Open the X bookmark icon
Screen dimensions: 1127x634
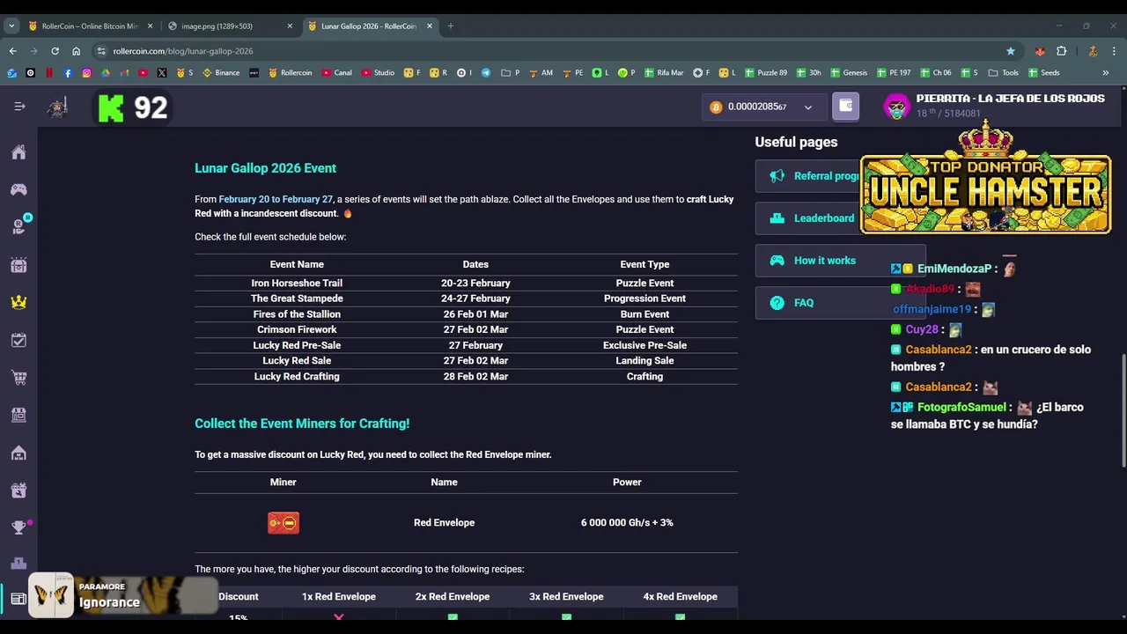tap(162, 73)
